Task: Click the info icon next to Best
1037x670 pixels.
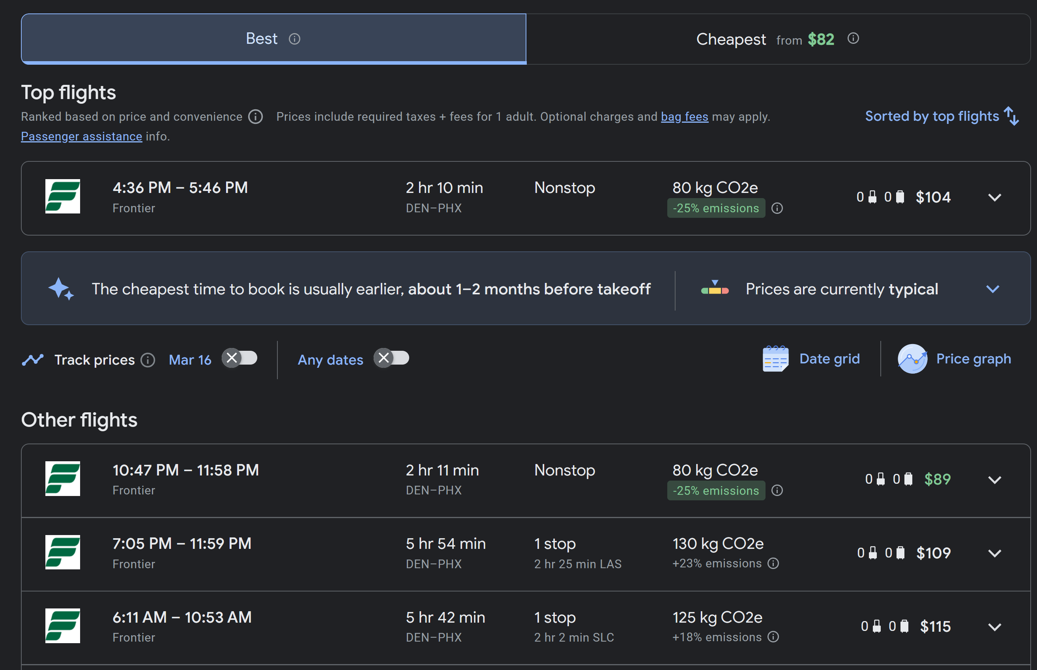Action: 294,39
